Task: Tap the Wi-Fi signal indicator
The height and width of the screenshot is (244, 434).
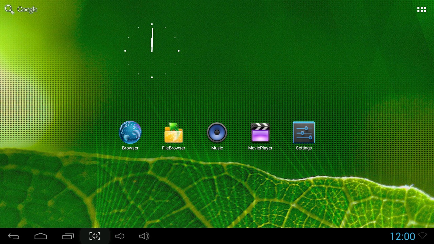Action: click(x=422, y=236)
